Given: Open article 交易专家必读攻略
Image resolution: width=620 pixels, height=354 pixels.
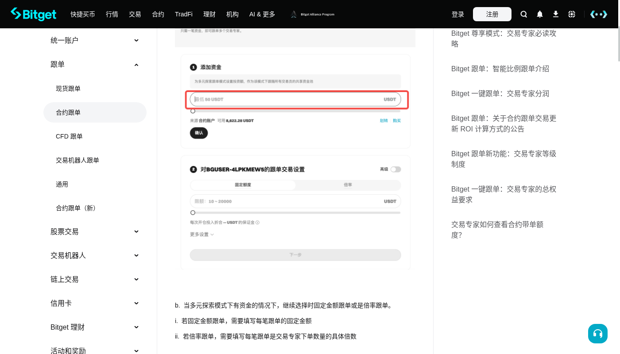Looking at the screenshot, I should coord(504,38).
